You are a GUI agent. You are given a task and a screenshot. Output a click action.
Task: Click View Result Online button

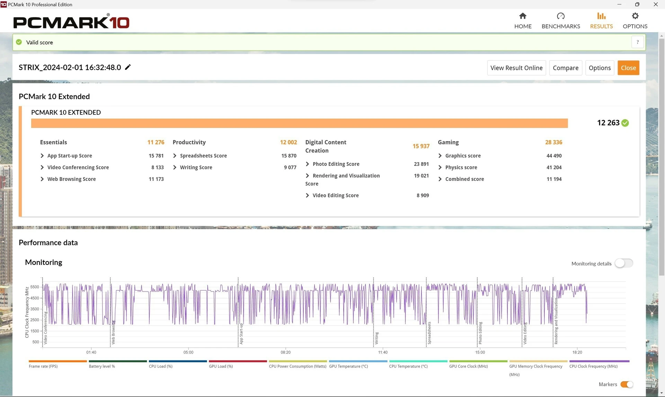pyautogui.click(x=516, y=68)
